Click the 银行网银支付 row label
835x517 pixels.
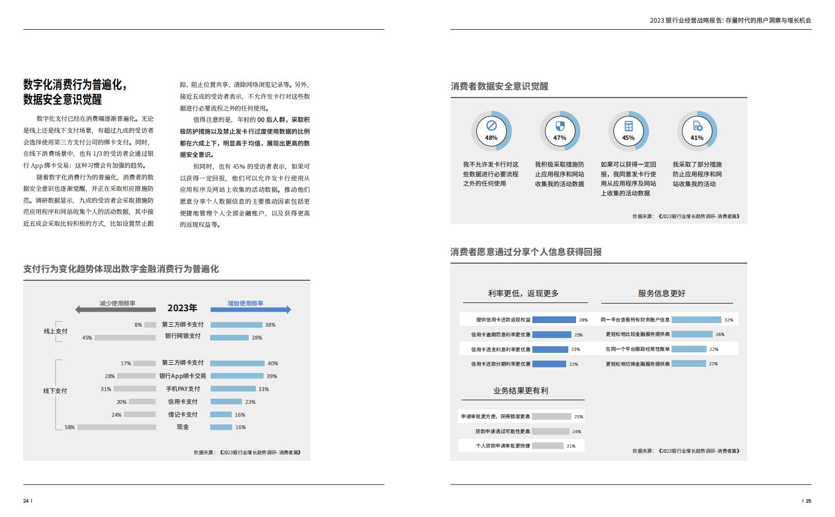183,336
